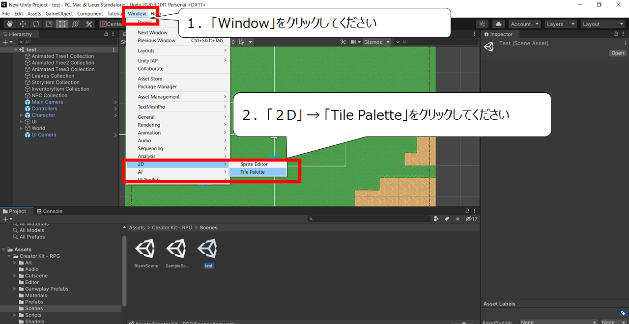Viewport: 629px width, 324px height.
Task: Toggle the scene grid visibility icon
Action: (241, 42)
